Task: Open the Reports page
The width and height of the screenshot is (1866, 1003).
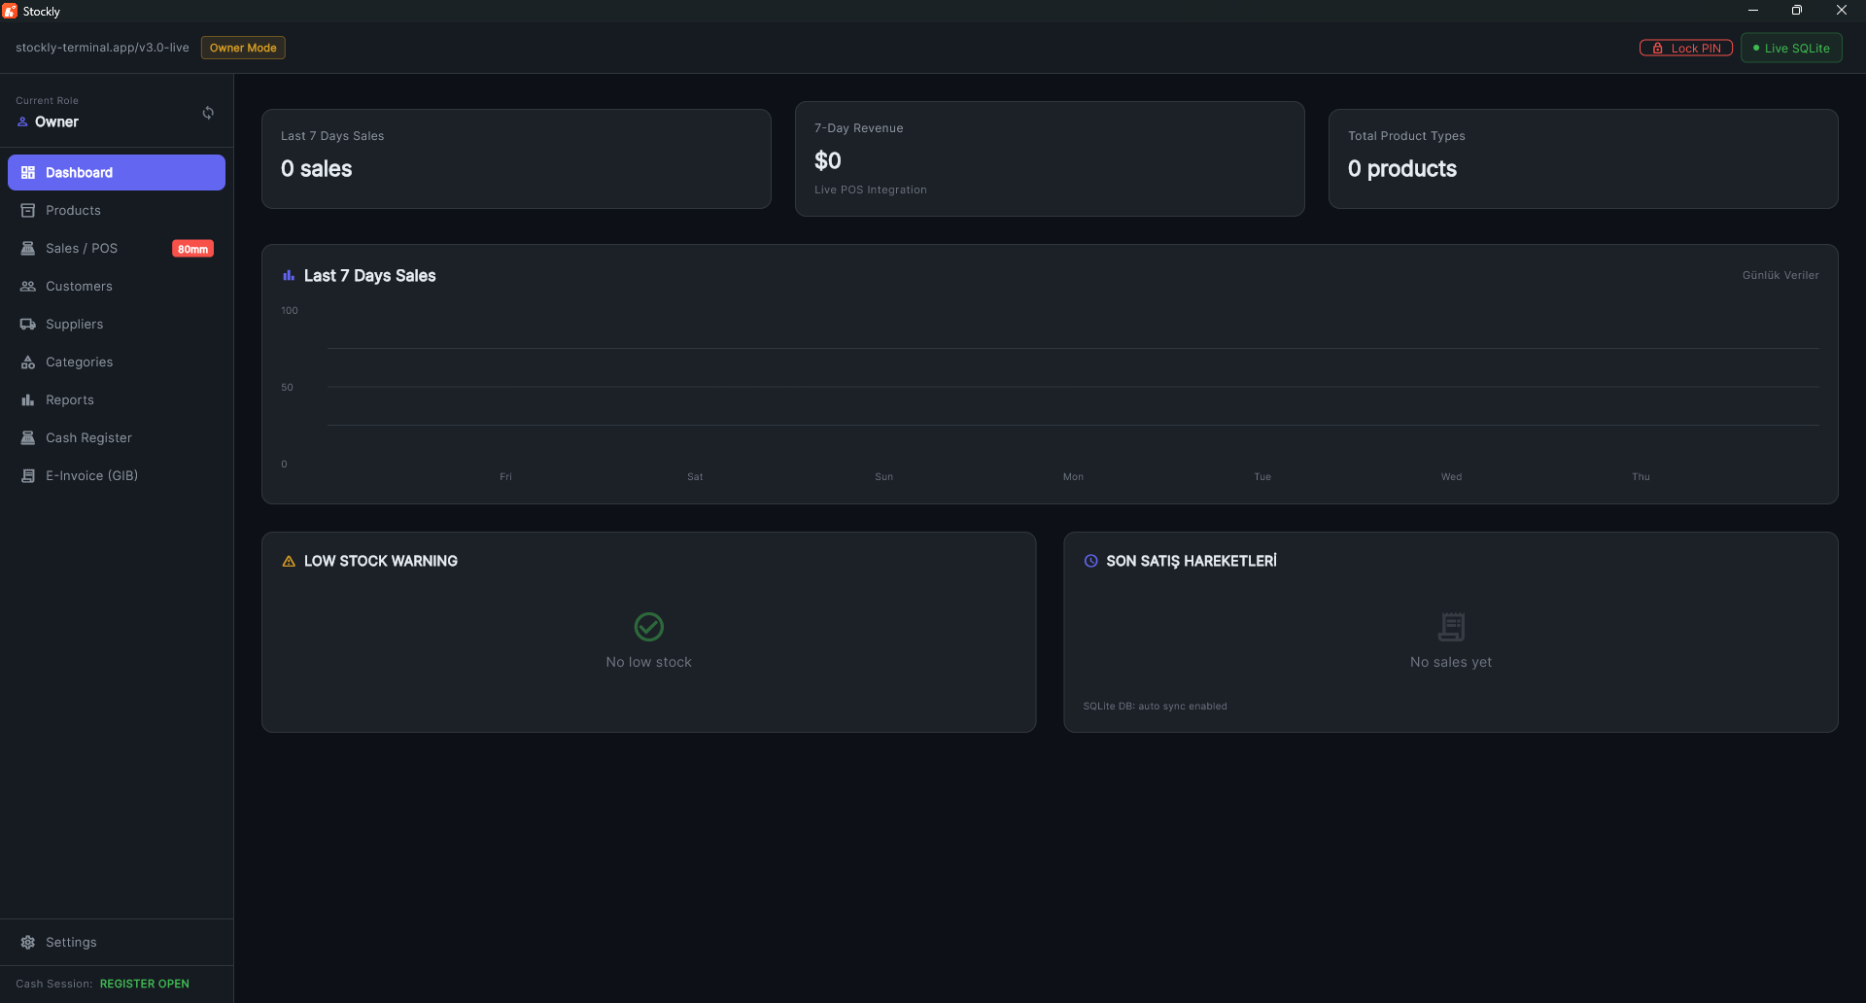Action: coord(117,400)
